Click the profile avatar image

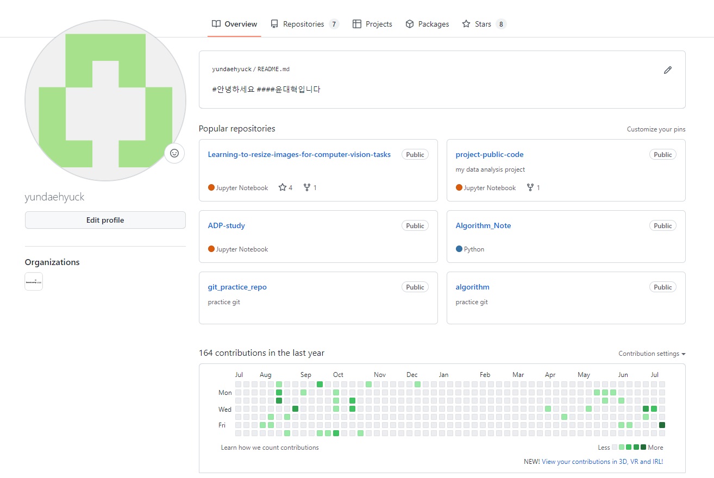click(x=105, y=100)
